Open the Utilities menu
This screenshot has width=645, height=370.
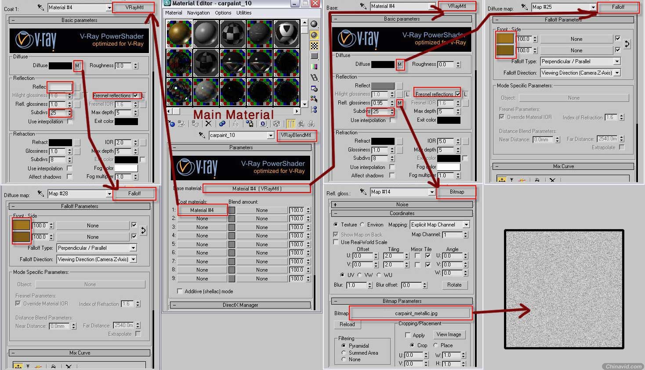[x=244, y=13]
